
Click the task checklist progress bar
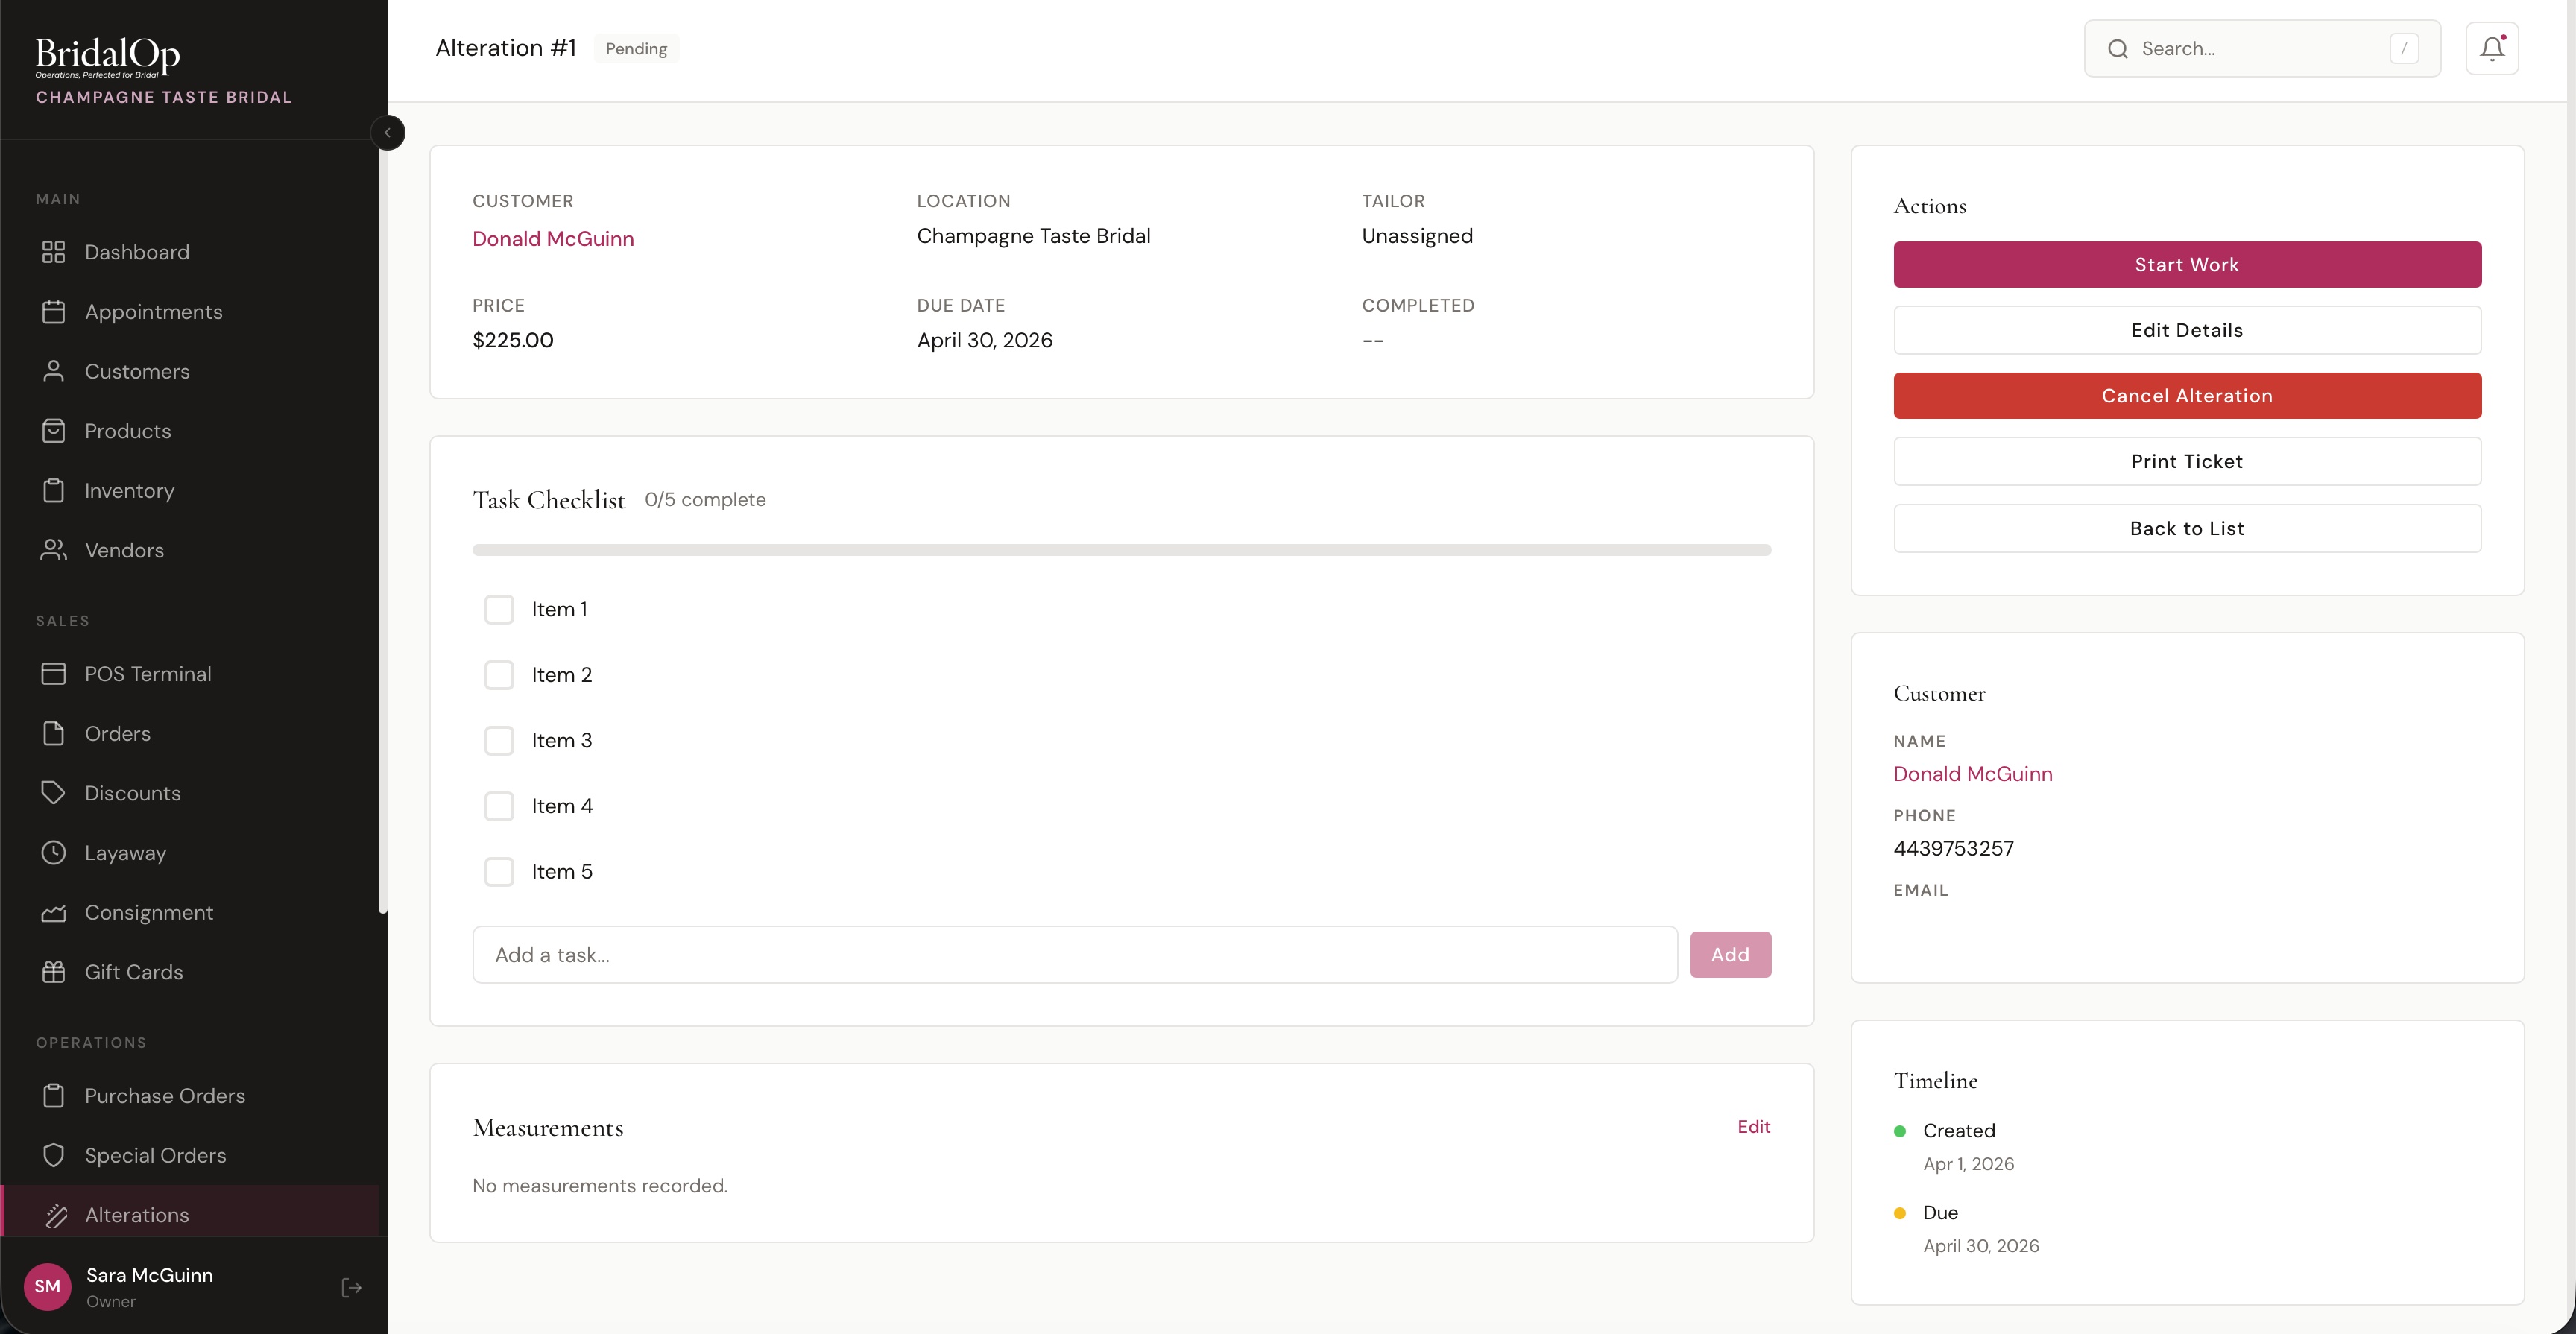tap(1120, 550)
